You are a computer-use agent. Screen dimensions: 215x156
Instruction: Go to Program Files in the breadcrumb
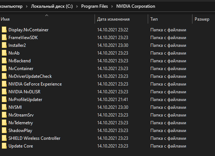click(94, 6)
